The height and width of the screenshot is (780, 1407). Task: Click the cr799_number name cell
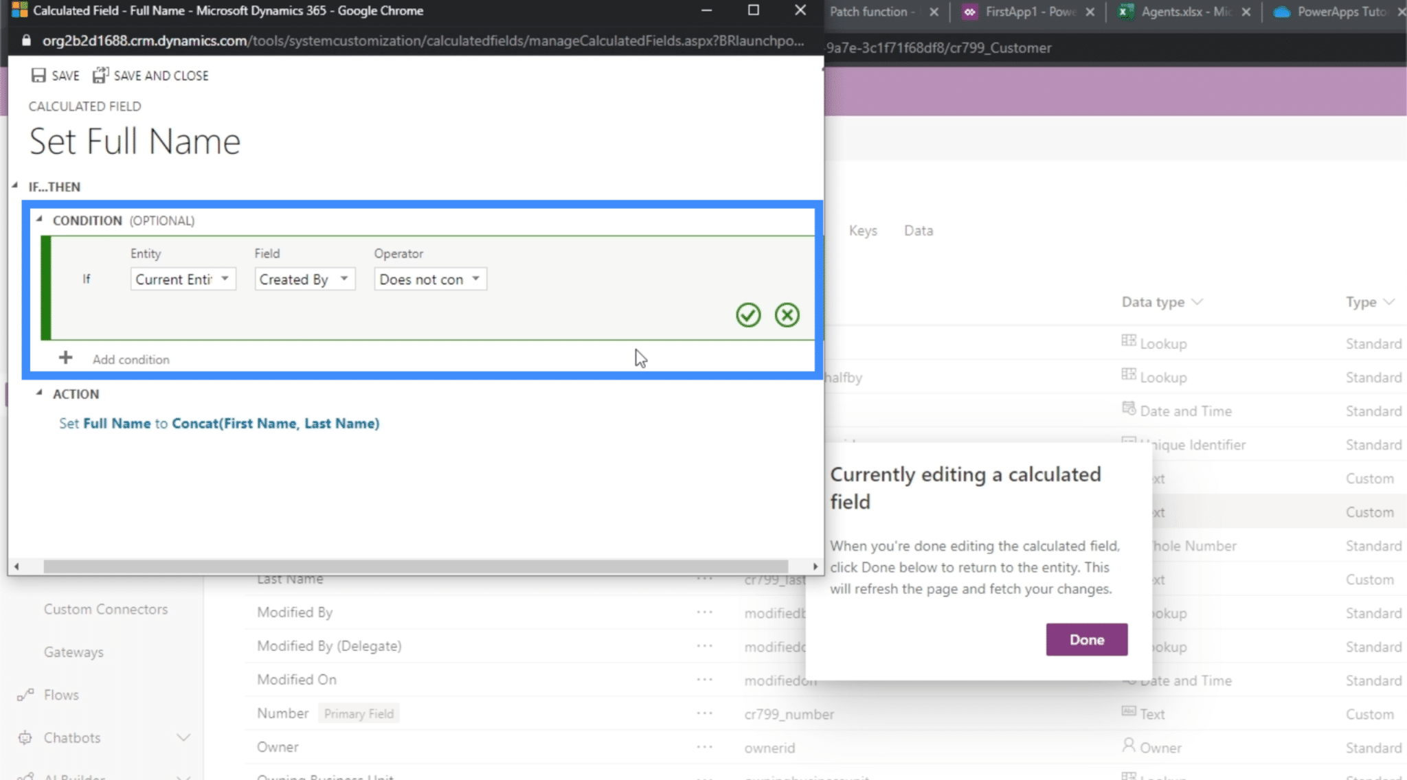click(789, 714)
